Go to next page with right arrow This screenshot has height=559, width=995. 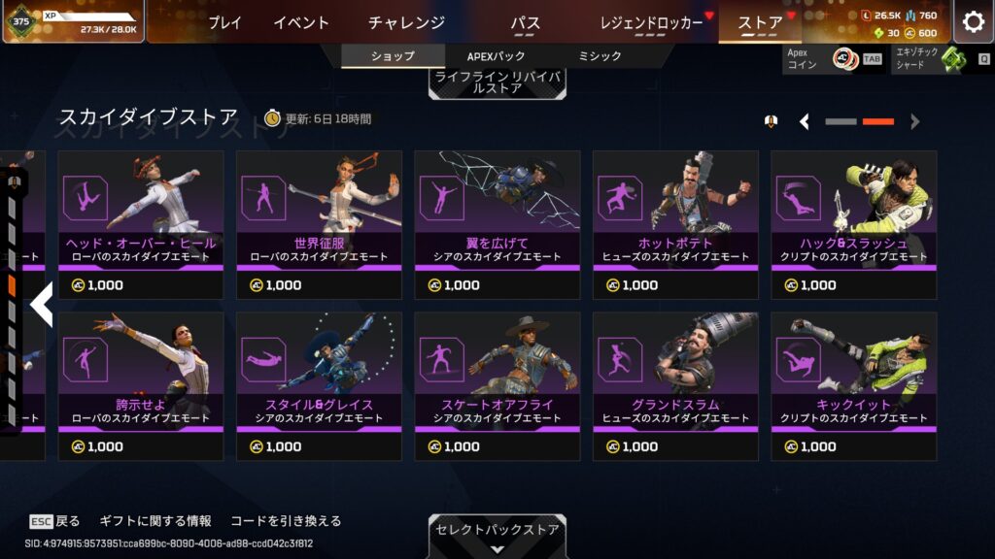(x=914, y=121)
